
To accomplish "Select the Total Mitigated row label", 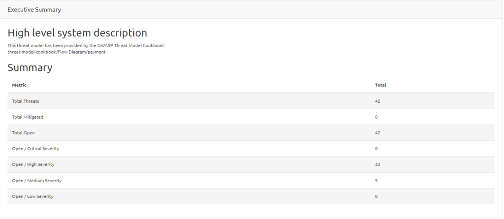I will [28, 117].
